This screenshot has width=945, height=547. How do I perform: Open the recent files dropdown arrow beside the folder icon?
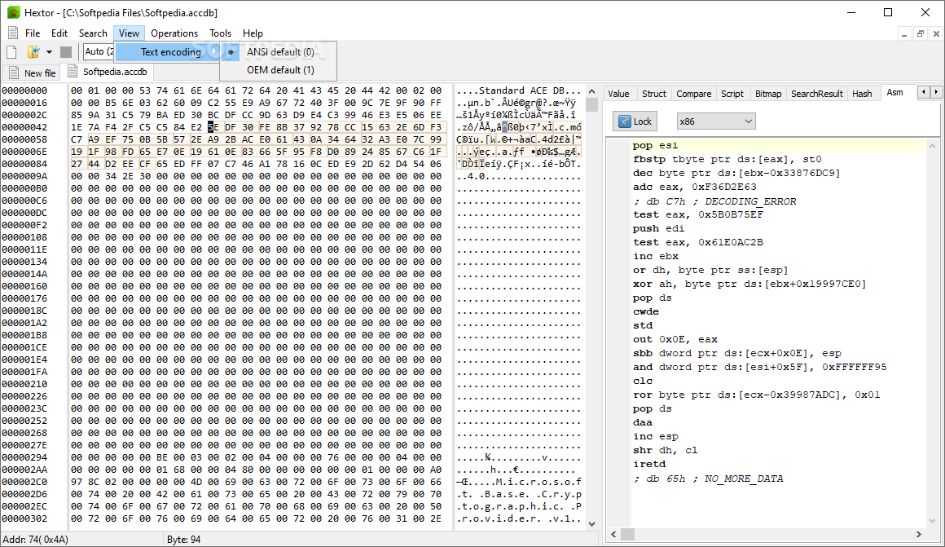point(49,52)
